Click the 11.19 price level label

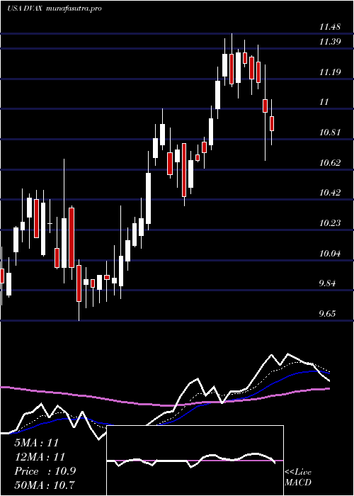pos(330,72)
